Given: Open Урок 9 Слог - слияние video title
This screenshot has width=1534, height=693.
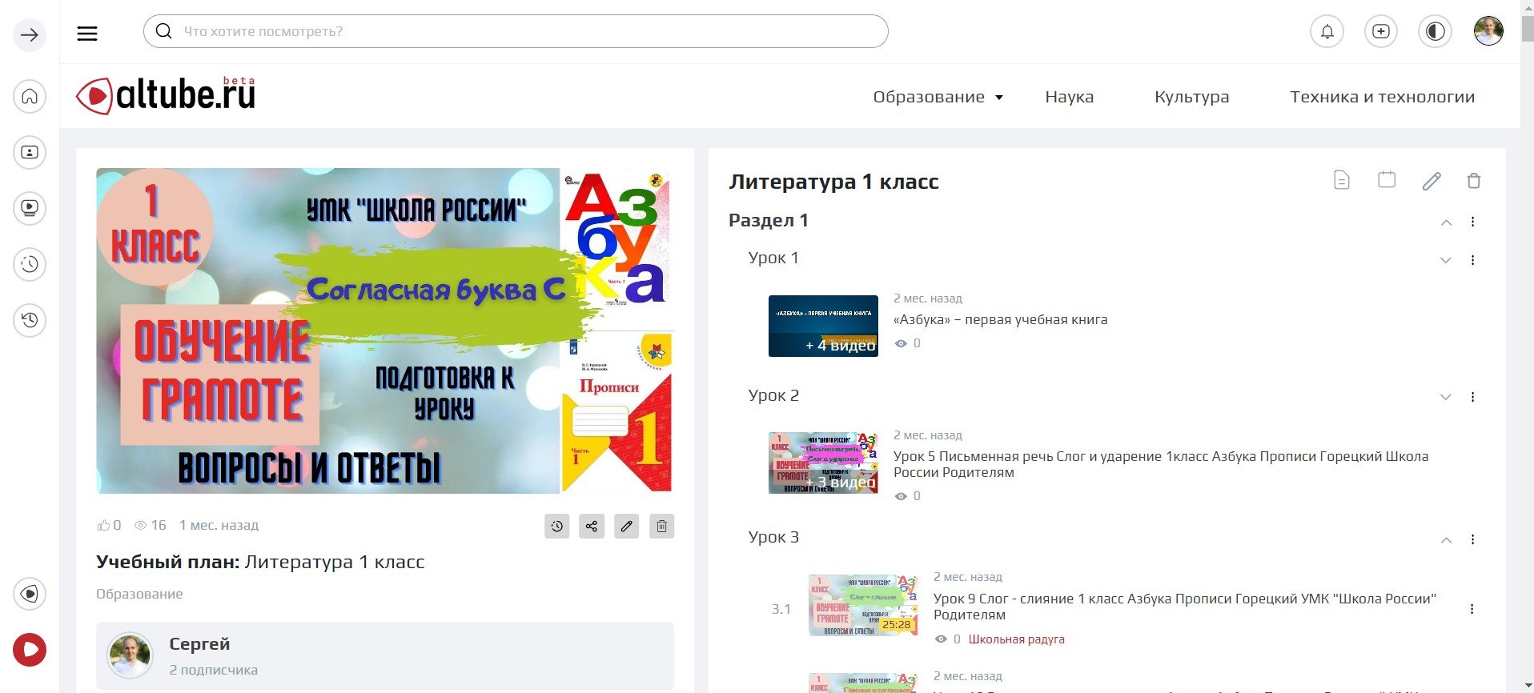Looking at the screenshot, I should [x=1185, y=607].
